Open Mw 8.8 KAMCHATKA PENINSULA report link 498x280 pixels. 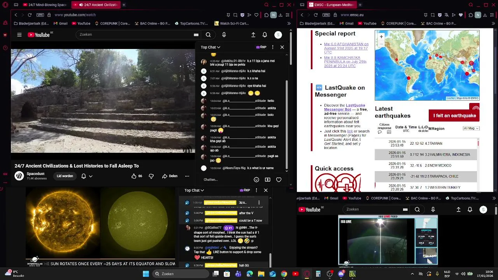tap(345, 62)
